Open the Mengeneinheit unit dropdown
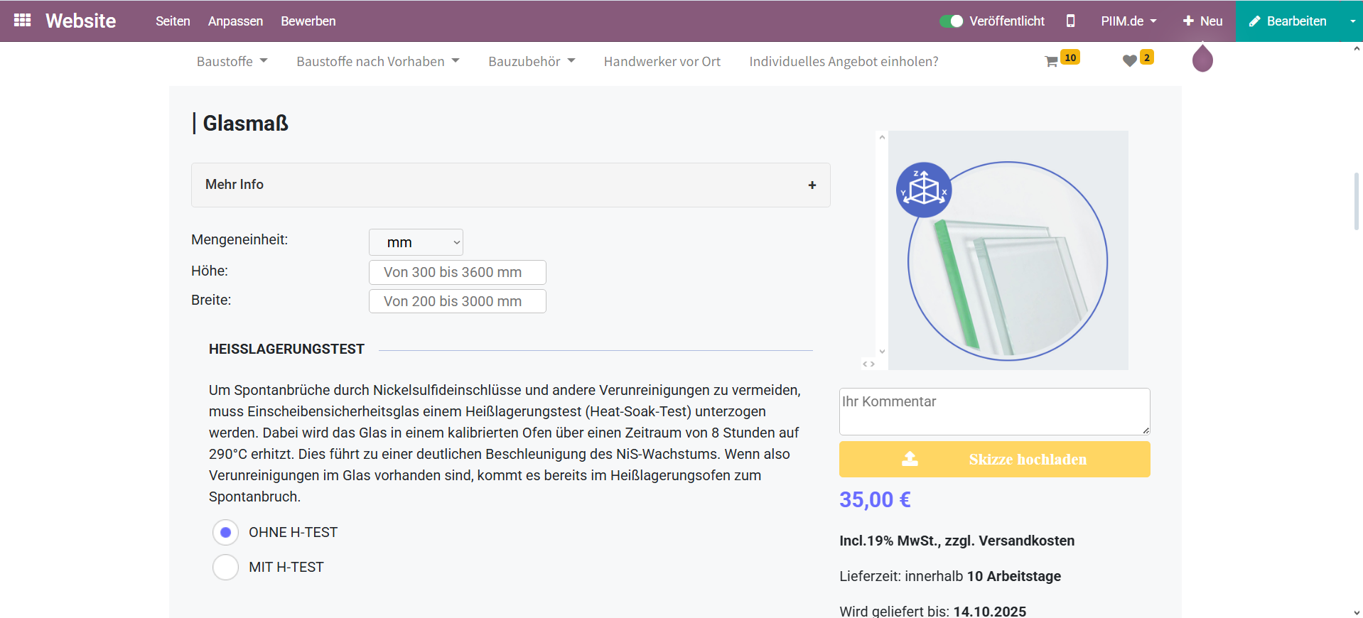 (416, 242)
